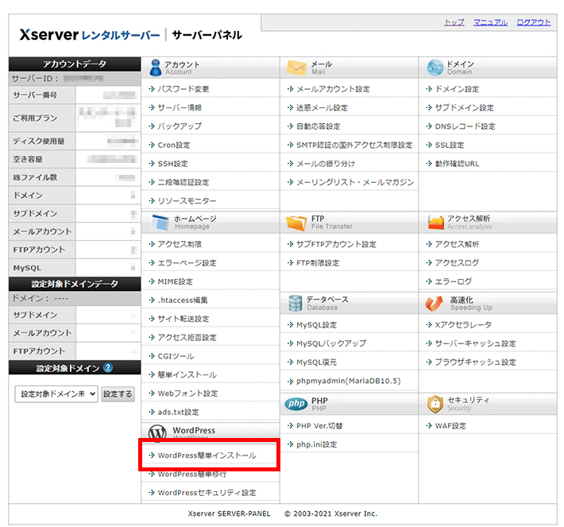Open WordPress簡単インストール

pos(207,455)
